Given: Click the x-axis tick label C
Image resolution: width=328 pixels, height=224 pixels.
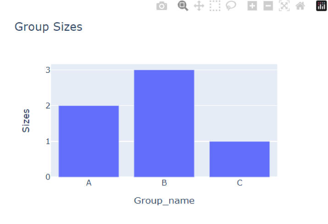Looking at the screenshot, I should (x=239, y=183).
